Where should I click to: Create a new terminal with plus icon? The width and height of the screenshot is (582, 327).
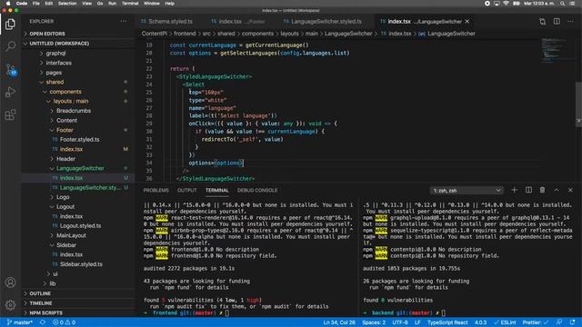point(514,190)
